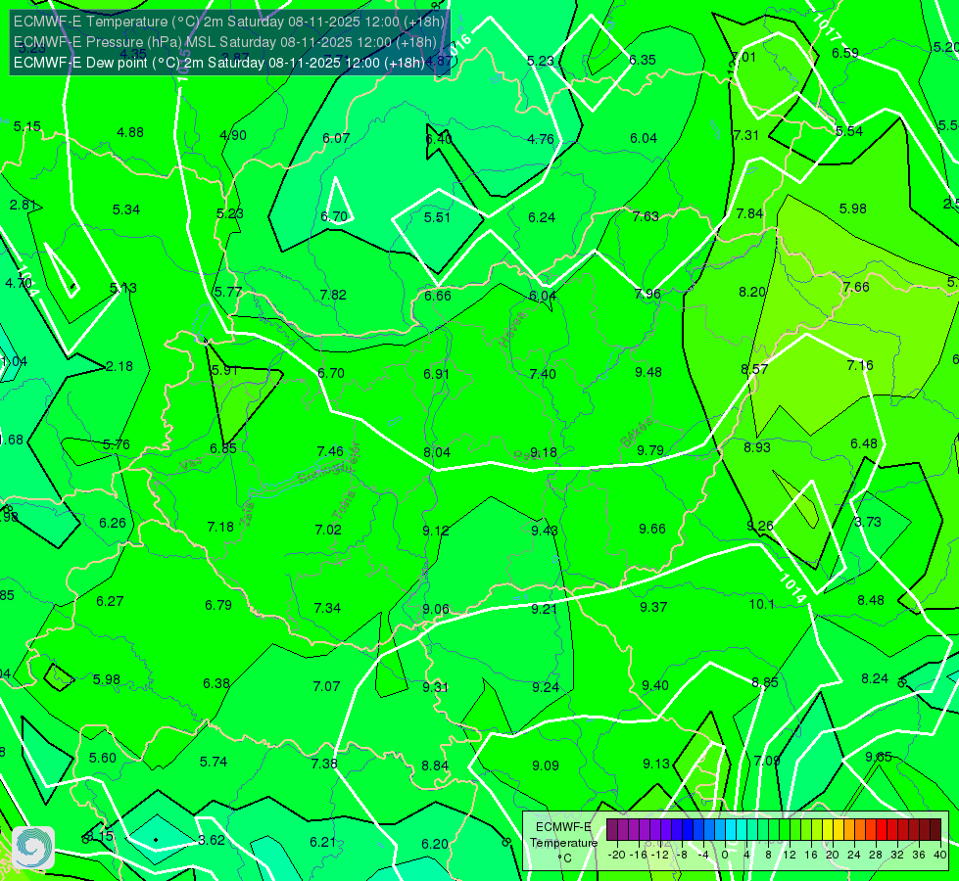The image size is (959, 881).
Task: Click the 5.91 temperature value
Action: [224, 370]
